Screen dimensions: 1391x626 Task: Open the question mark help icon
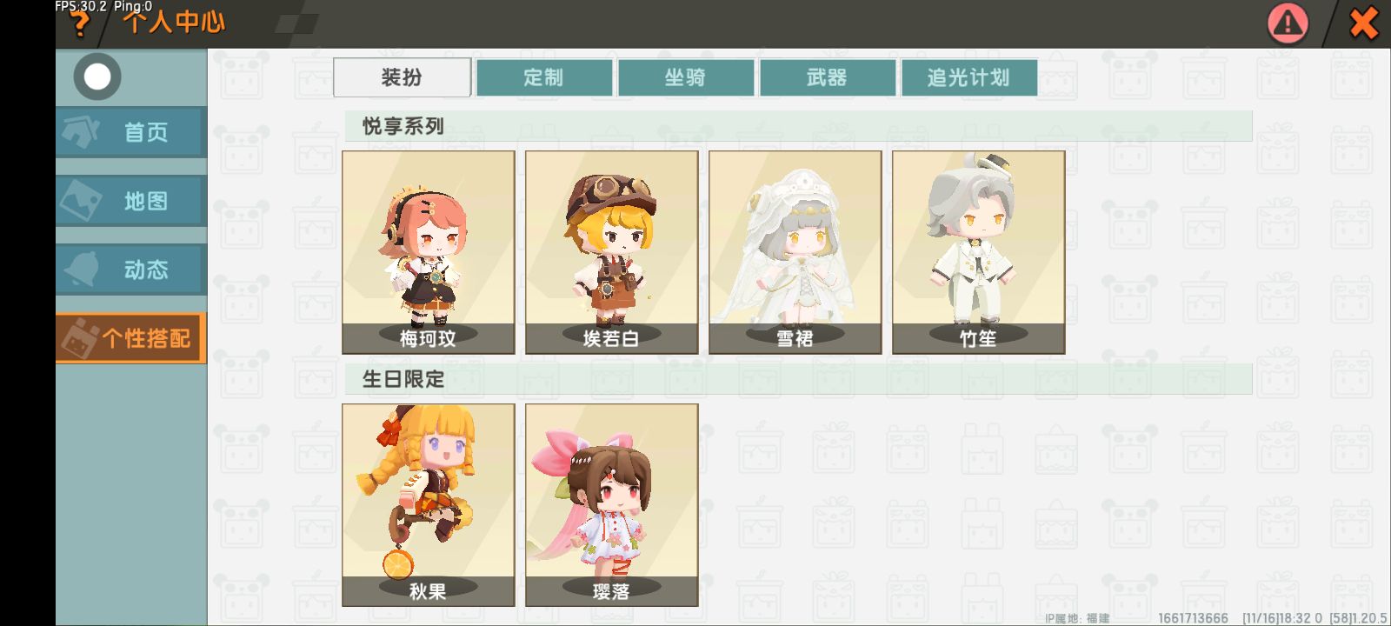[80, 24]
